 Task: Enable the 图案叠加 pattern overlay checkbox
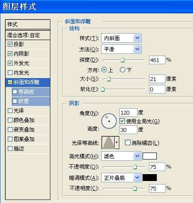click(10, 139)
